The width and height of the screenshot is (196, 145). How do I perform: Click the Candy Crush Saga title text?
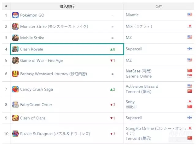[x=36, y=89]
